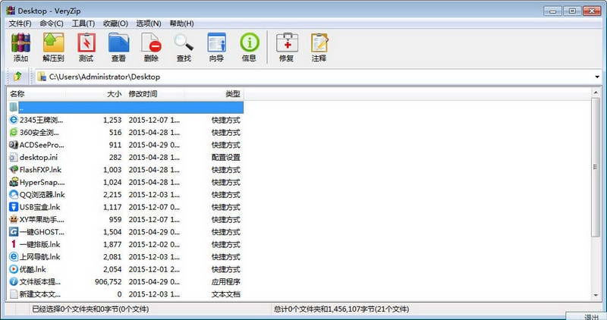Expand the address path dropdown arrow

click(597, 77)
